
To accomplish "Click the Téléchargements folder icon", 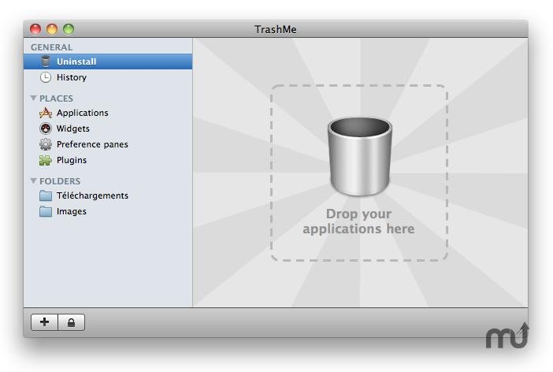I will [46, 195].
